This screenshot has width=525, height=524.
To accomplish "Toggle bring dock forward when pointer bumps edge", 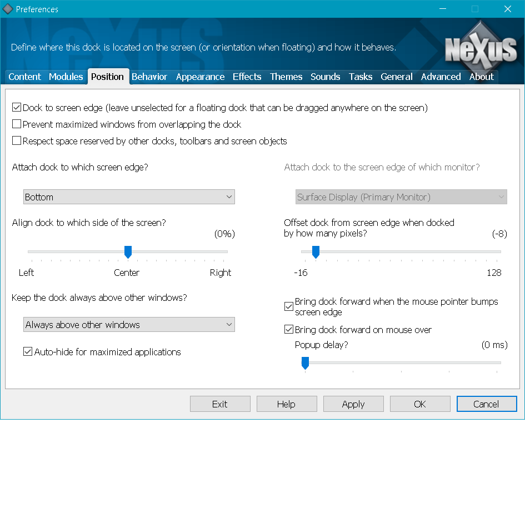I will (289, 306).
